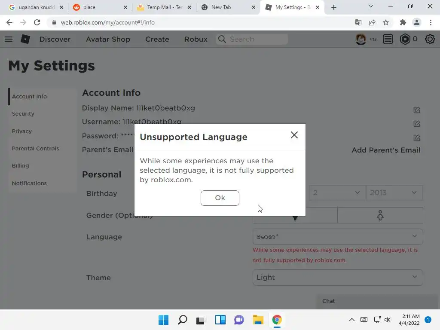This screenshot has width=440, height=330.
Task: Open the Extensions puzzle icon
Action: coord(403,22)
